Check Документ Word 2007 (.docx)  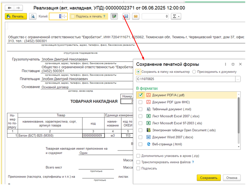(x=141, y=137)
